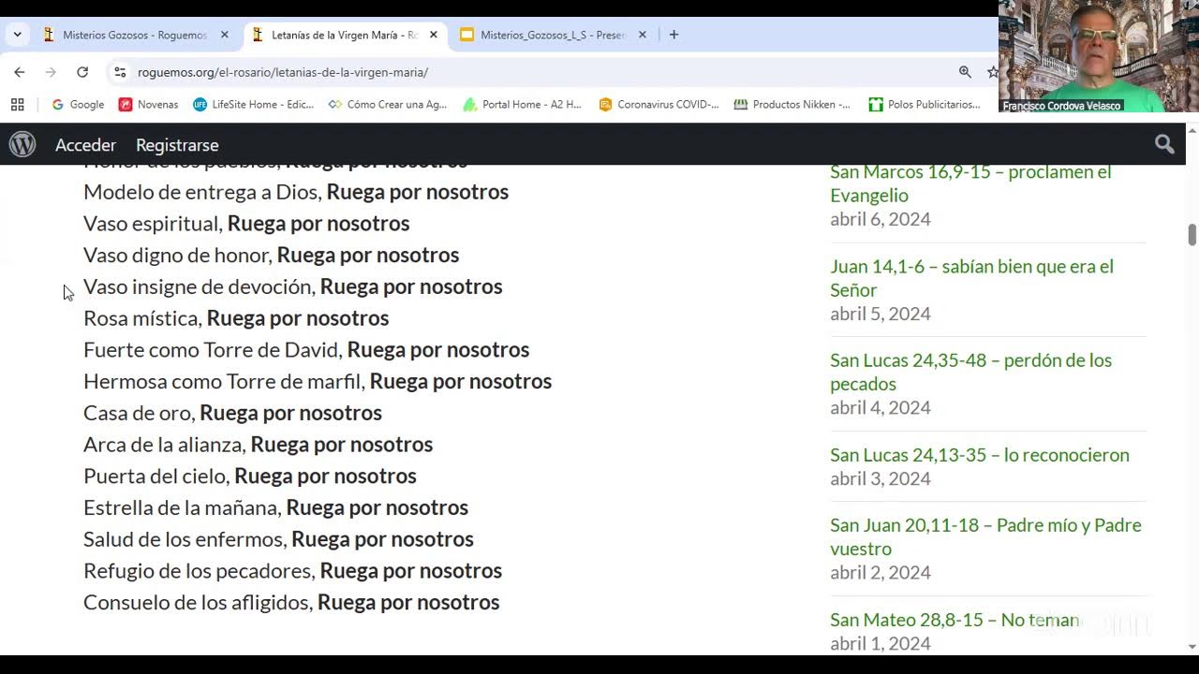This screenshot has width=1199, height=674.
Task: Click the line 'Puerta del cielo'
Action: [250, 476]
